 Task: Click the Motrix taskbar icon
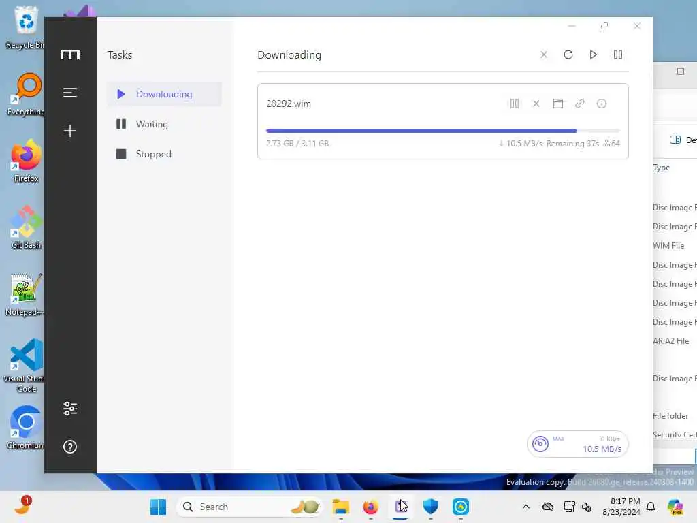coord(400,507)
